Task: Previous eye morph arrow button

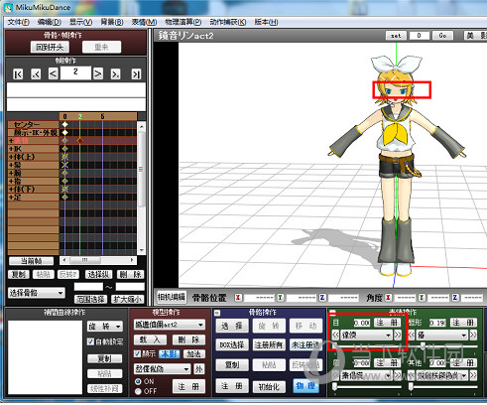Action: tap(335, 335)
